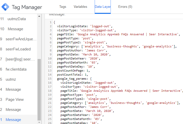Viewport: 183px width, 124px height.
Task: Click the sidebar scrollbar up arrow
Action: pyautogui.click(x=39, y=16)
